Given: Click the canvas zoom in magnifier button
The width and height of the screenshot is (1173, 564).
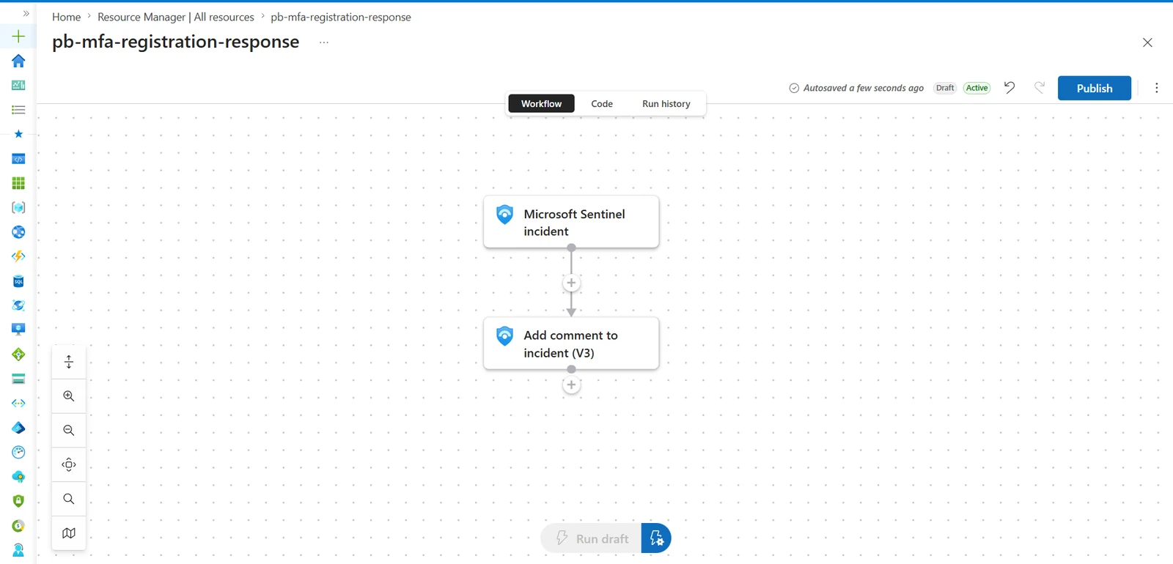Looking at the screenshot, I should click(x=69, y=396).
